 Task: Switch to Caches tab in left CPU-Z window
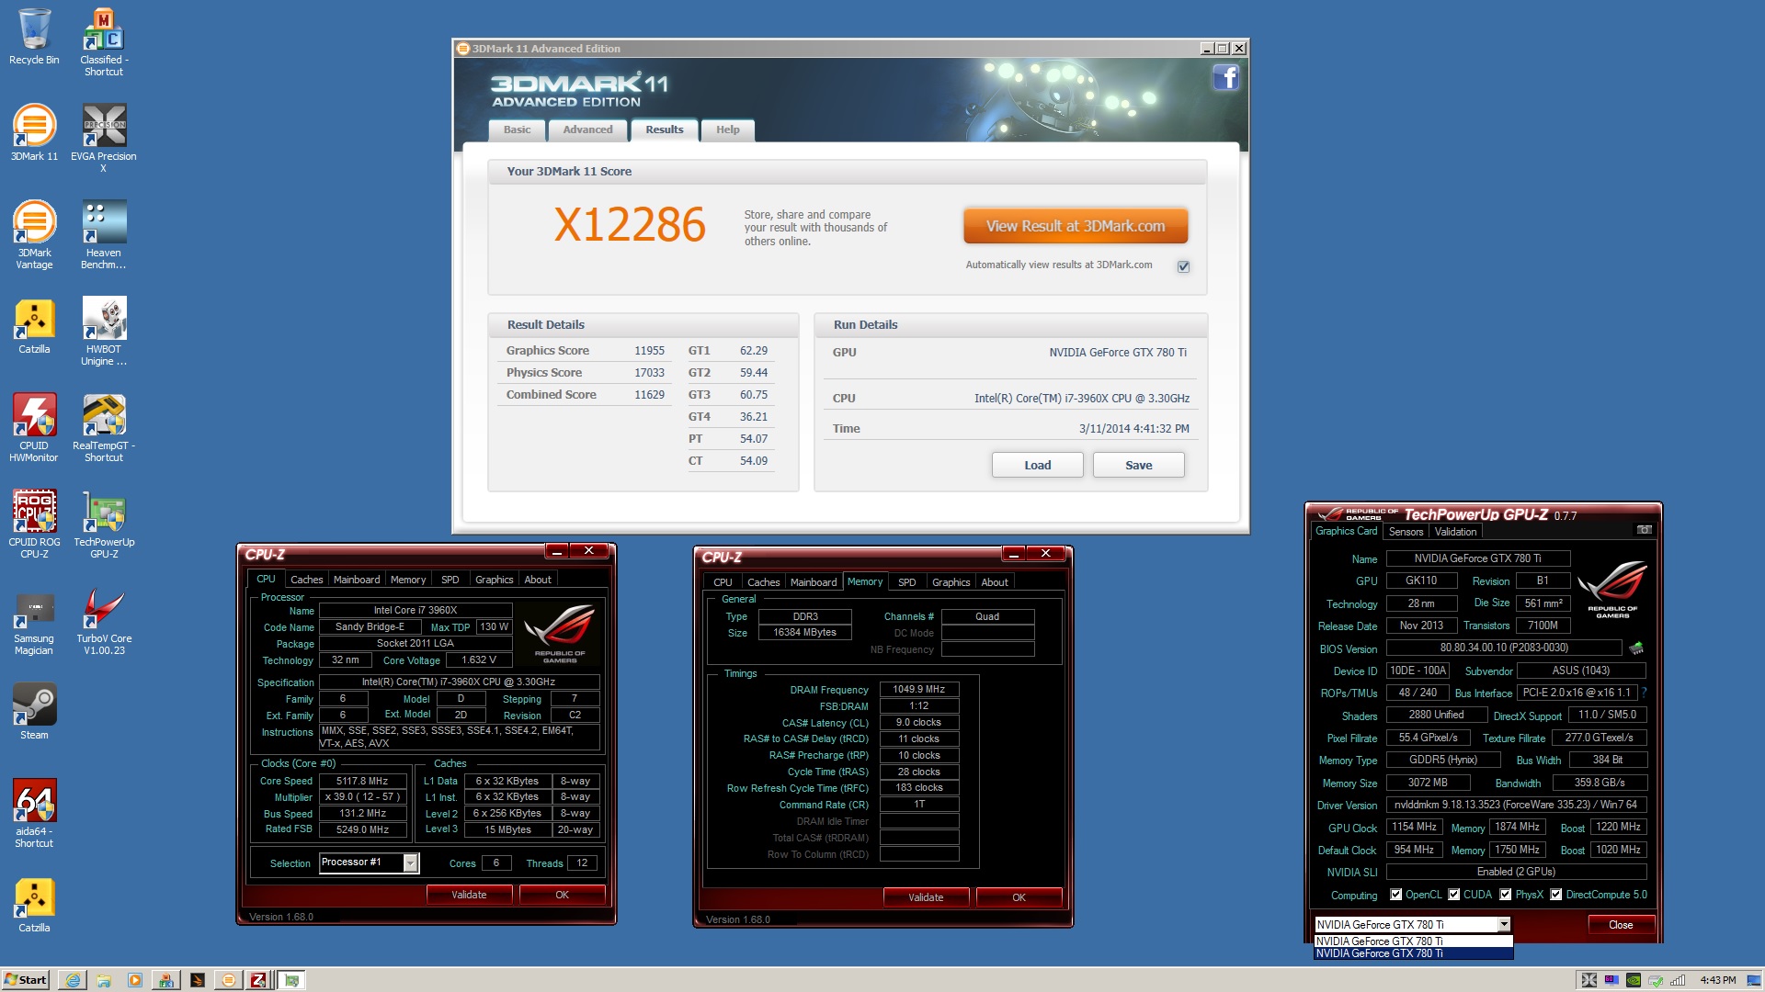coord(306,580)
